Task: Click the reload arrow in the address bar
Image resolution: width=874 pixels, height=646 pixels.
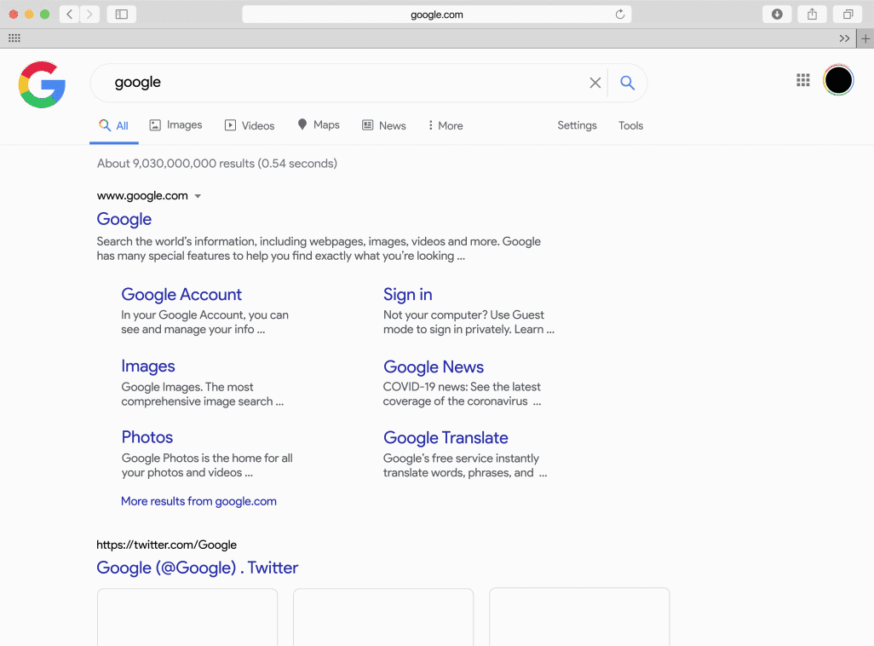Action: pyautogui.click(x=621, y=14)
